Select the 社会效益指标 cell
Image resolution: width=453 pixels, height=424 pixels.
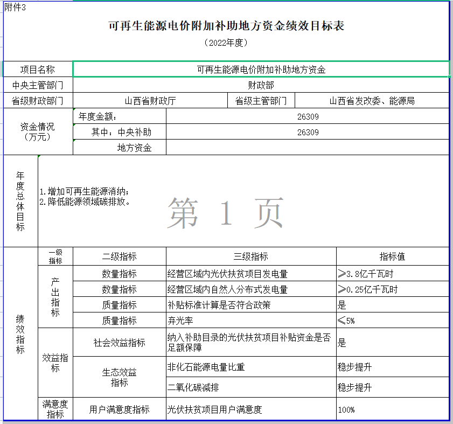[x=119, y=343]
